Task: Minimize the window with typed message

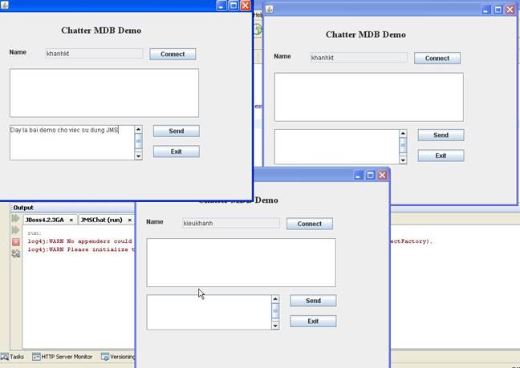Action: pos(221,6)
